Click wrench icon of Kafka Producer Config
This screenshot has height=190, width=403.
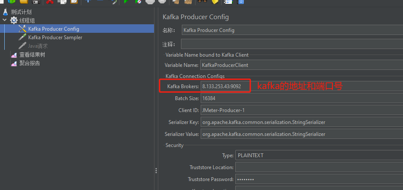(22, 29)
